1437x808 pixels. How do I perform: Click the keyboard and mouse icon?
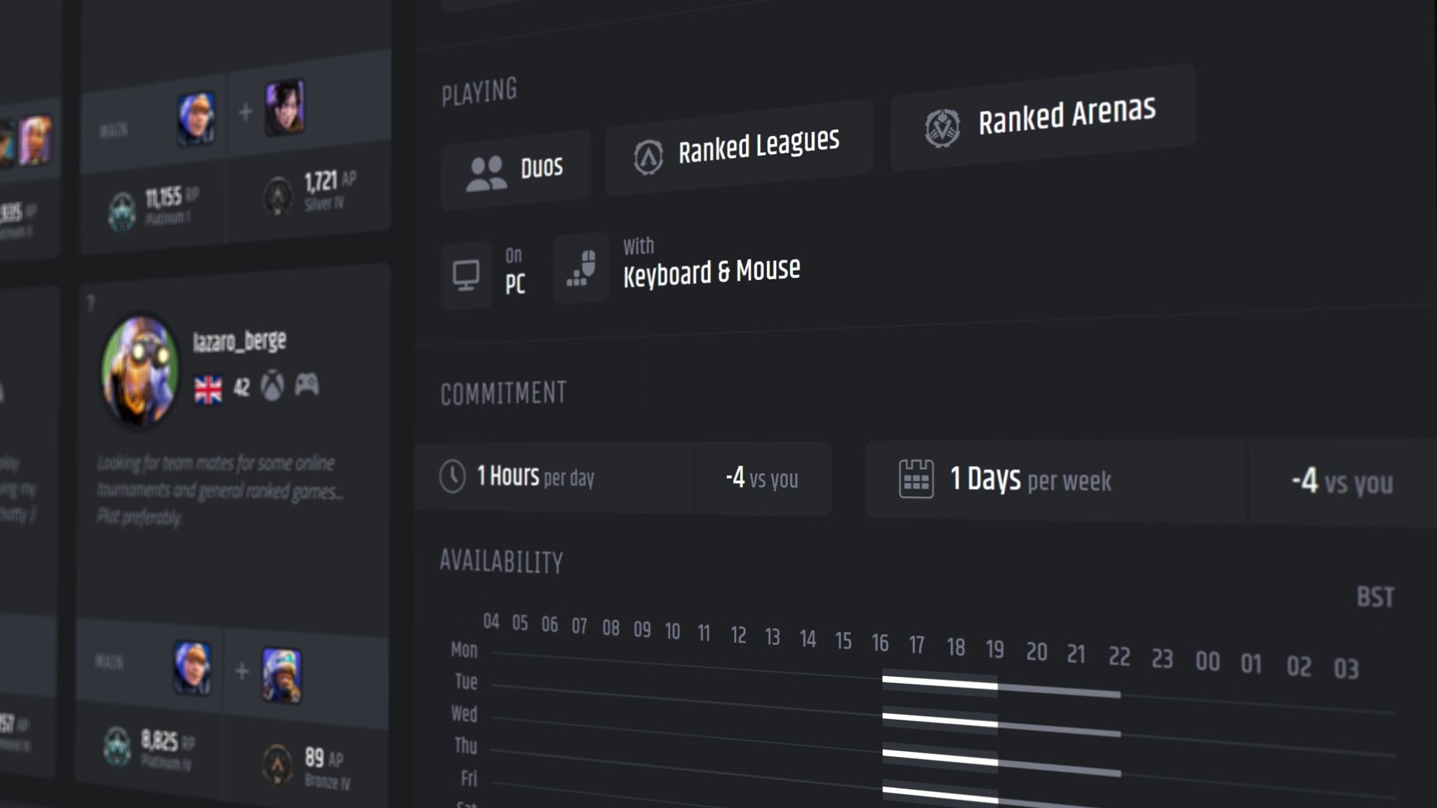(582, 269)
